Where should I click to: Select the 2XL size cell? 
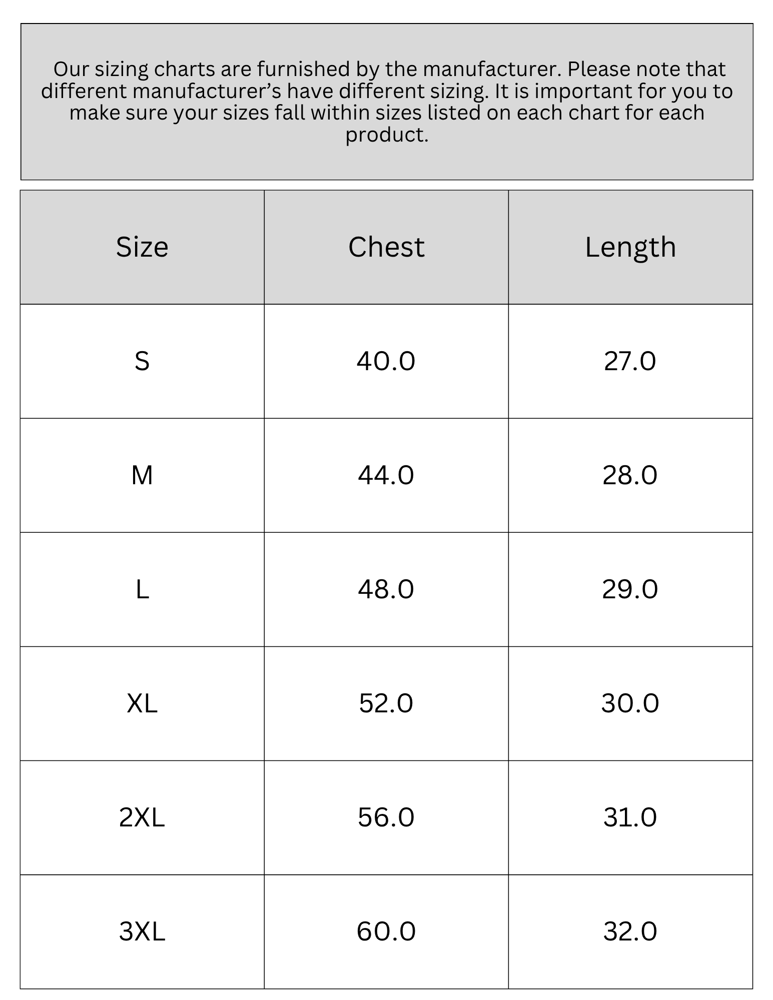click(142, 817)
